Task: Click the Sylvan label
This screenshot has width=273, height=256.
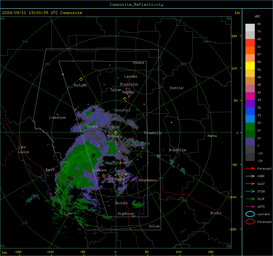Action: pos(116,90)
